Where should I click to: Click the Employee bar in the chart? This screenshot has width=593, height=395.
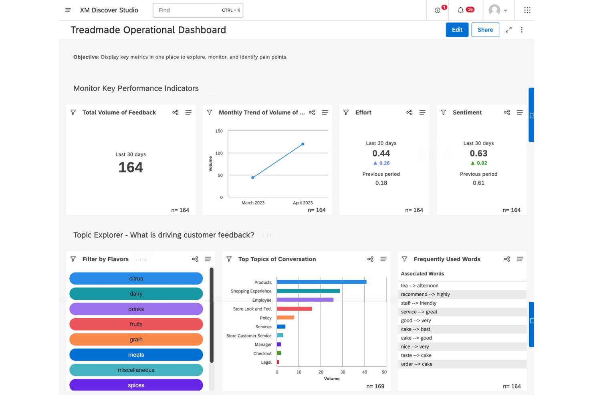tap(305, 300)
